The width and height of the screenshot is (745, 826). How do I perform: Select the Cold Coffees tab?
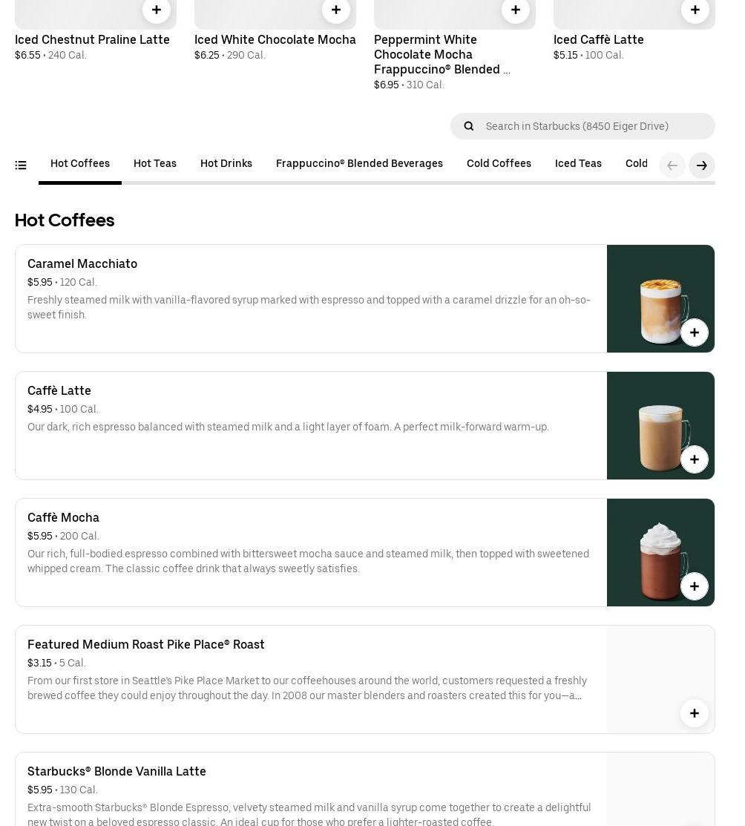coord(499,163)
